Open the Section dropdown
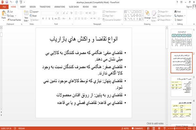The image size is (196, 130). tap(35, 20)
